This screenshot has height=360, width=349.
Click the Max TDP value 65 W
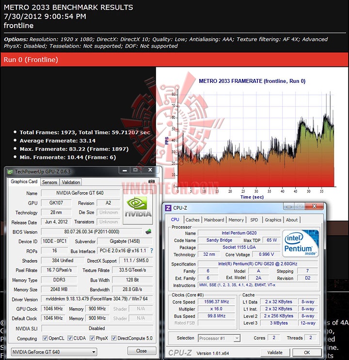click(271, 240)
